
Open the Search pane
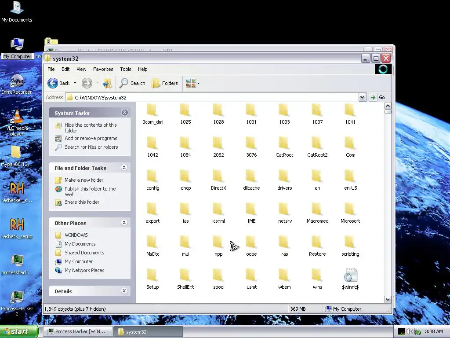pos(132,83)
